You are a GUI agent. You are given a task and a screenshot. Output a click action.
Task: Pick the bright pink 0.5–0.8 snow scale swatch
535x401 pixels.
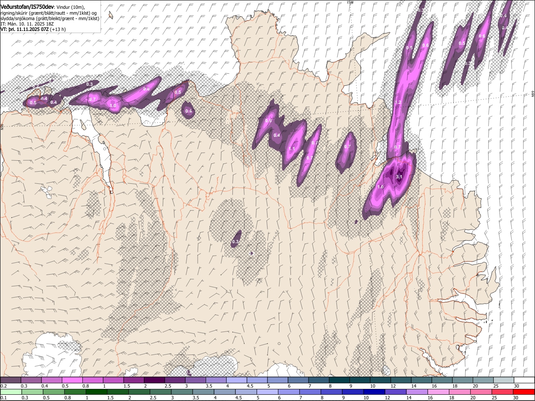click(x=72, y=380)
